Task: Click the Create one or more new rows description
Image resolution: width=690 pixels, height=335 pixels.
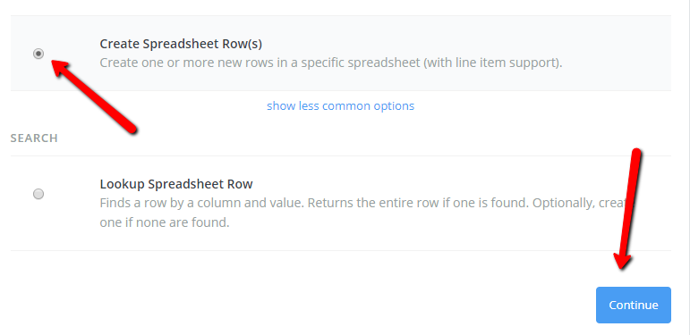Action: coord(331,63)
